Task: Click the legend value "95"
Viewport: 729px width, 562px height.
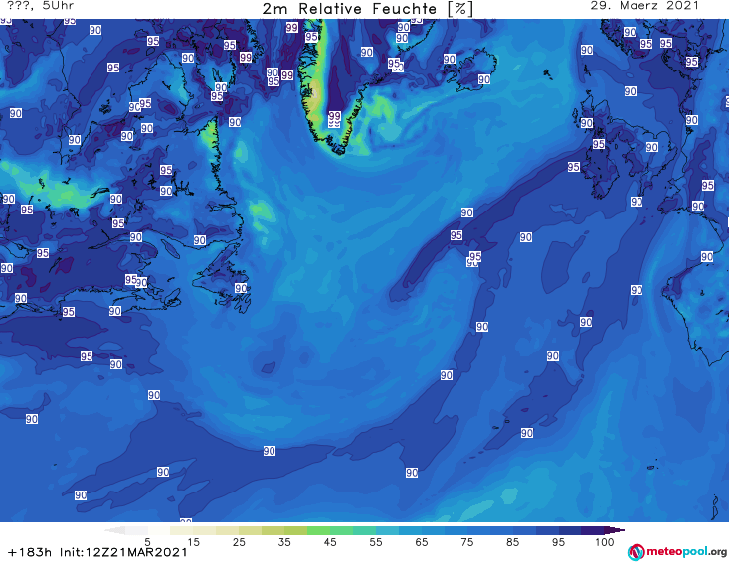Action: [x=558, y=542]
